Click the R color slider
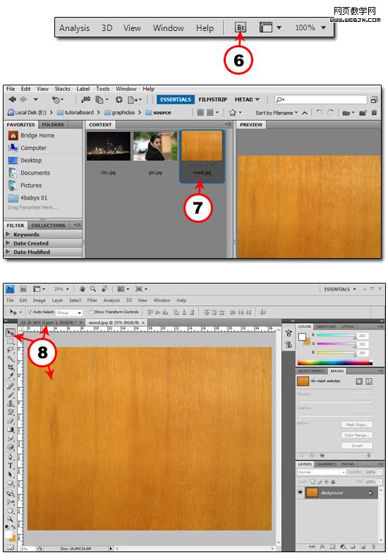Image resolution: width=388 pixels, height=560 pixels. (337, 335)
